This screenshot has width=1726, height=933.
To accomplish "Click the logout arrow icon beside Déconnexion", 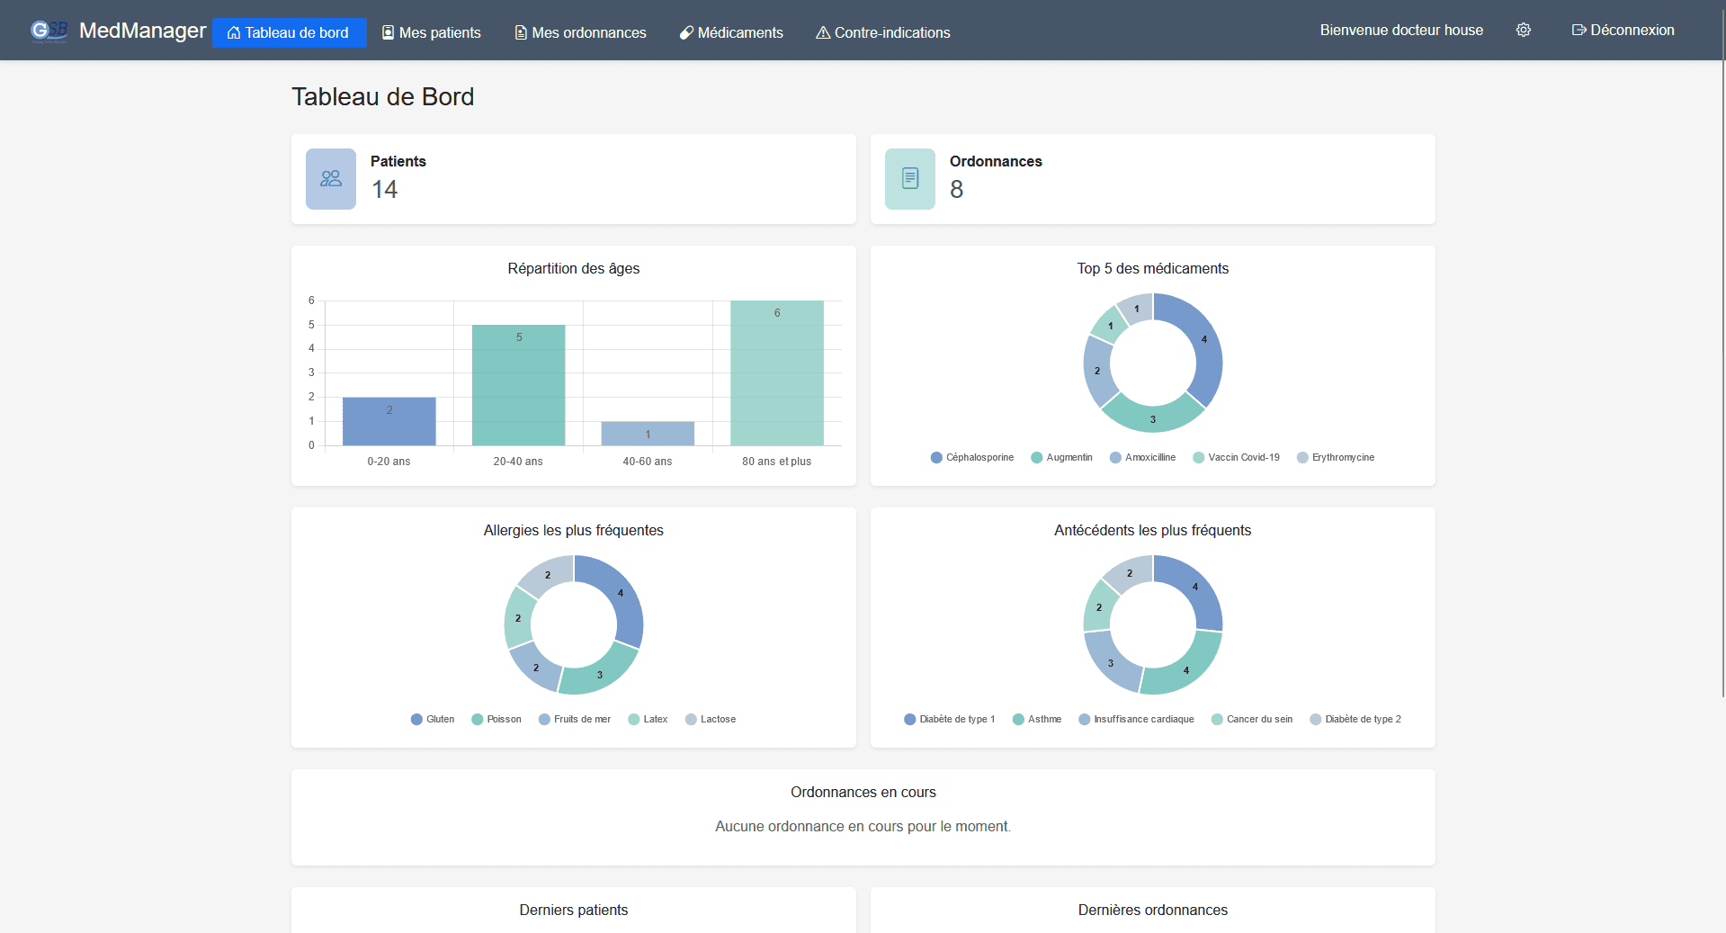I will pos(1578,31).
